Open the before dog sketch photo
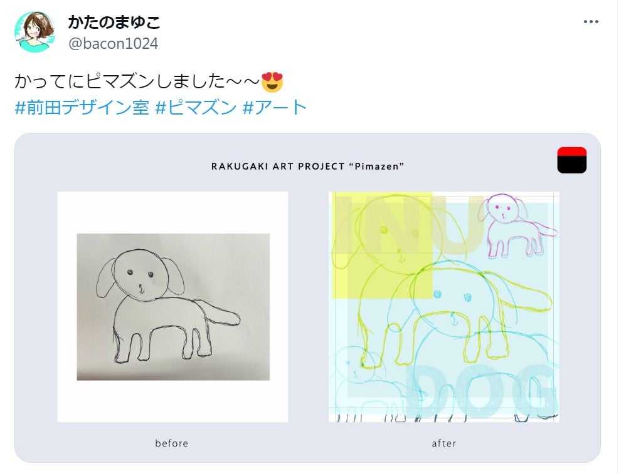Viewport: 621px width, 474px height. coord(173,307)
